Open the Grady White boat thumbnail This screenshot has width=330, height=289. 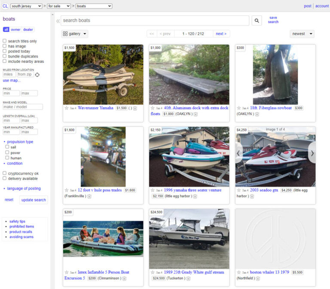(x=189, y=239)
